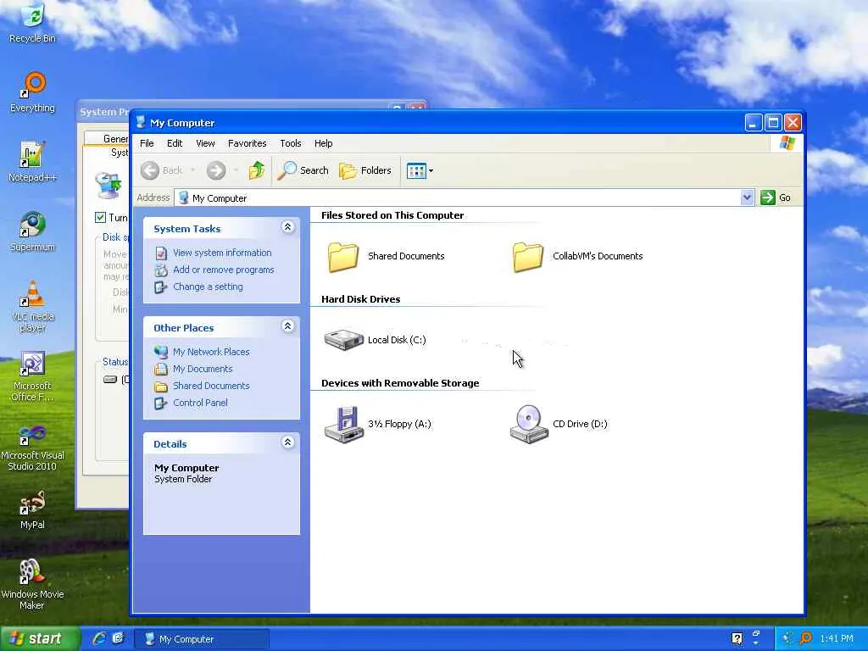The image size is (868, 651).
Task: Open Notepad++ desktop shortcut
Action: point(32,162)
